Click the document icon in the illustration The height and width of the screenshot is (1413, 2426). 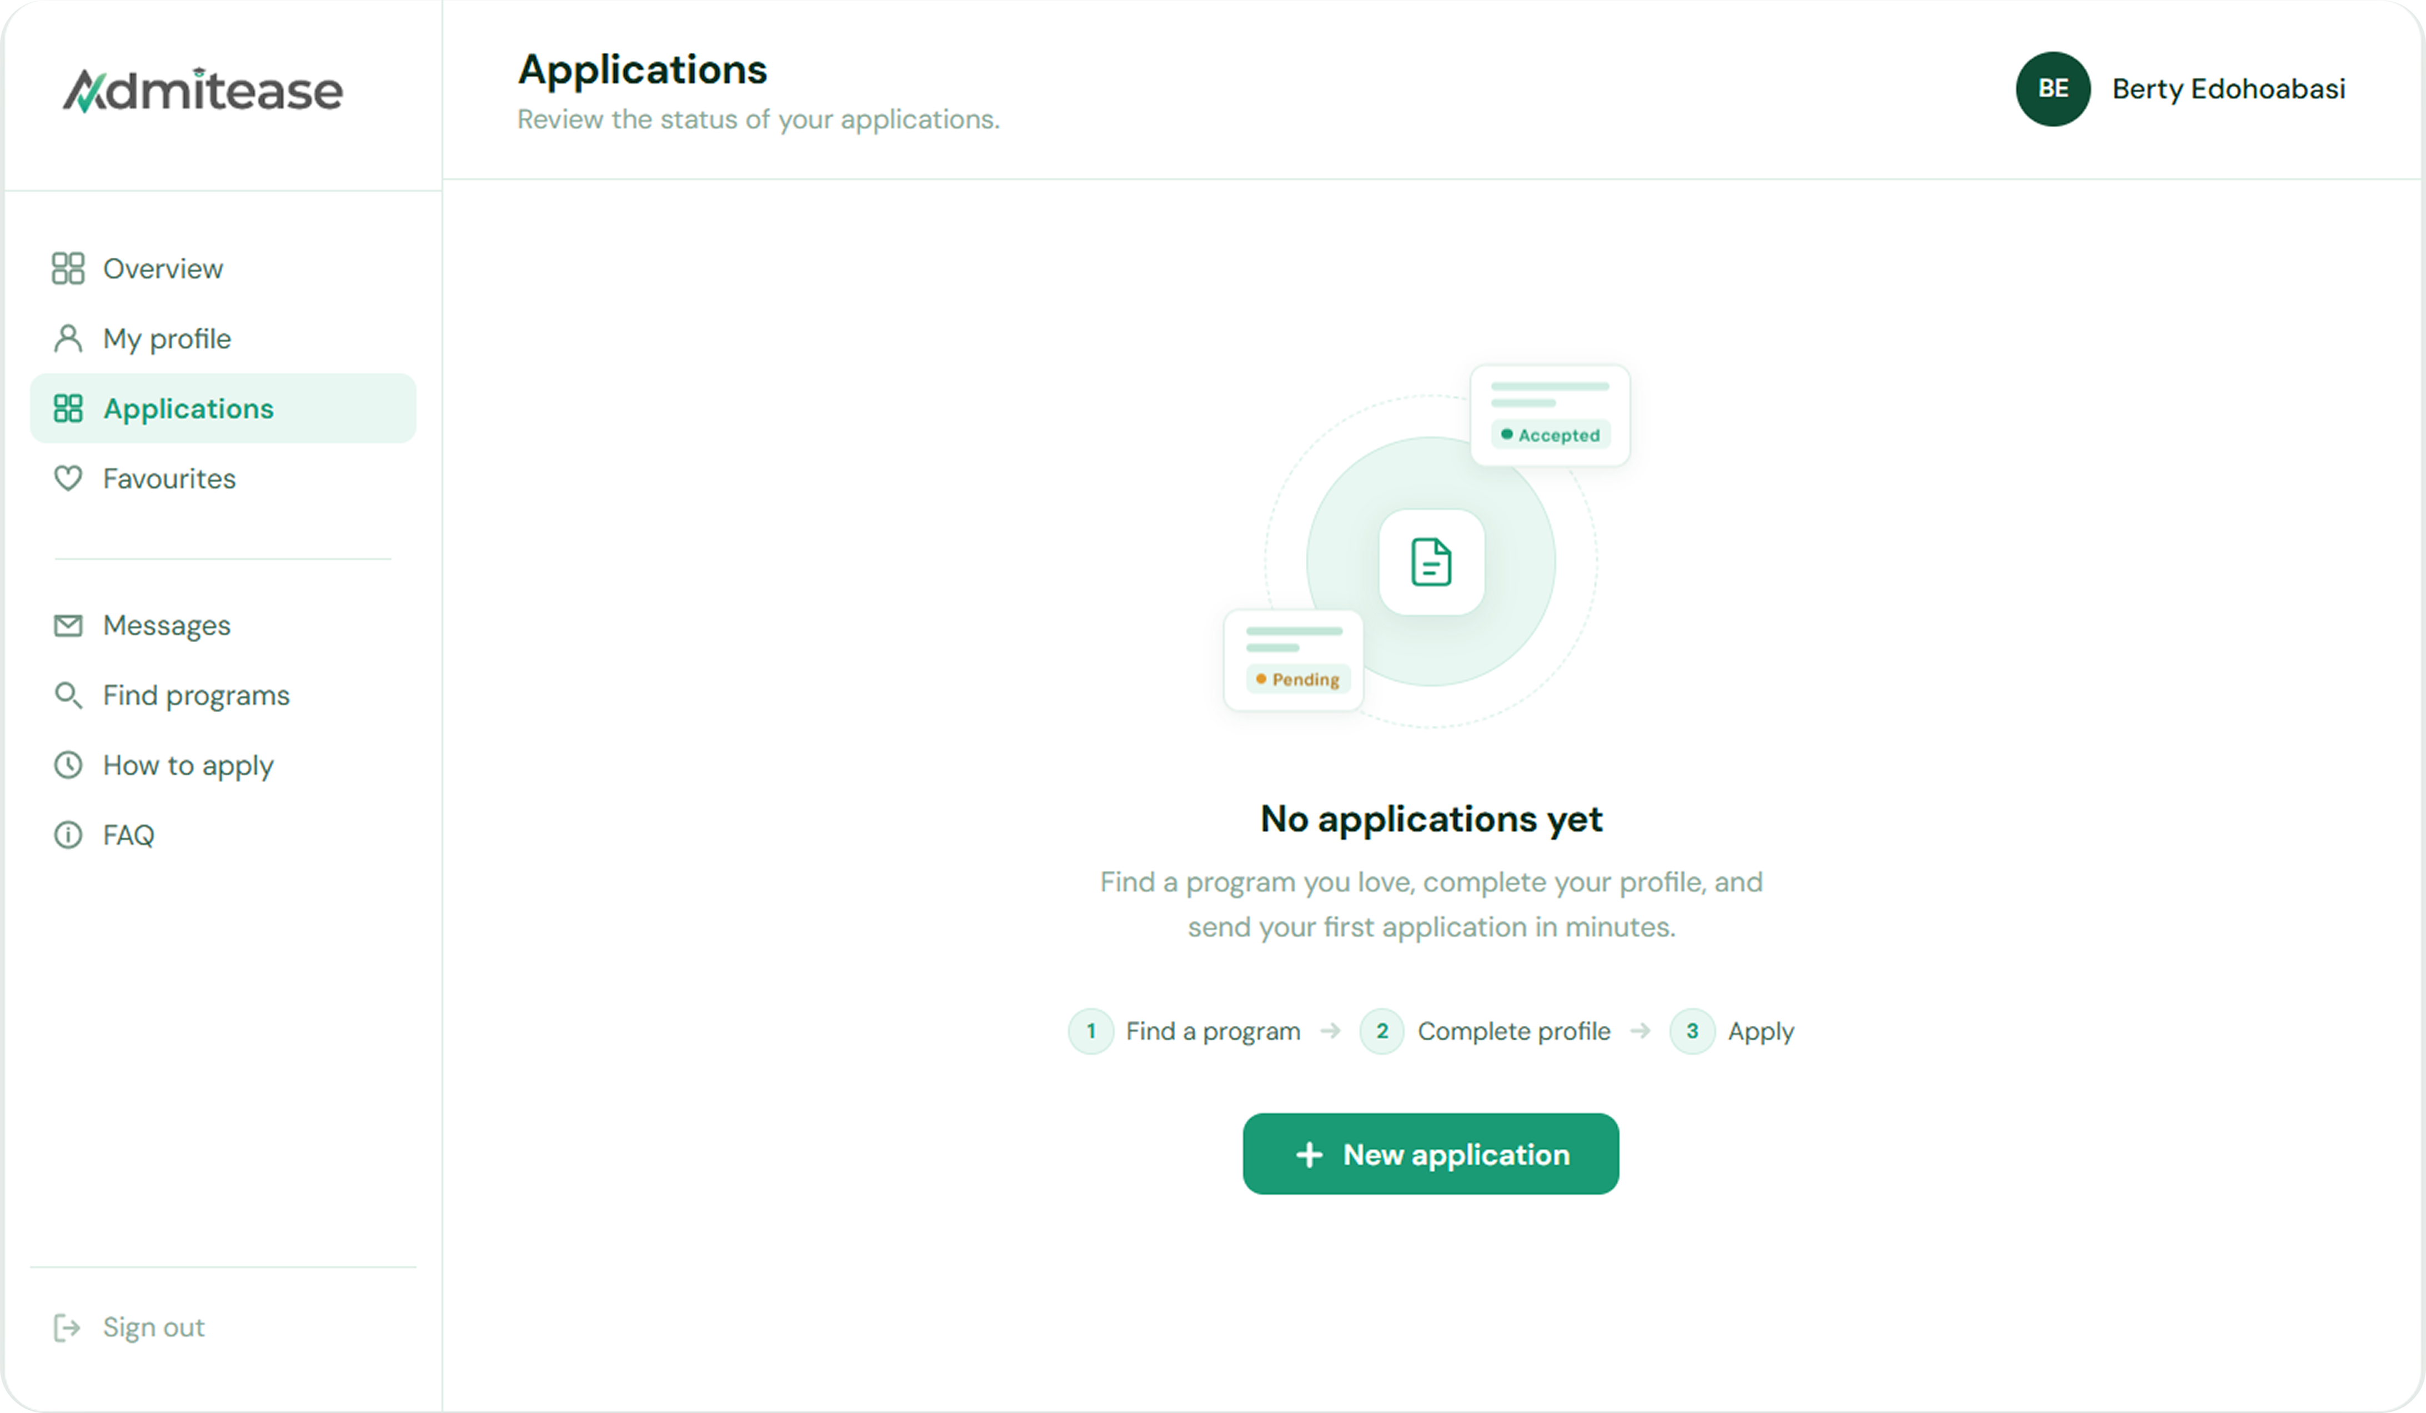coord(1431,562)
